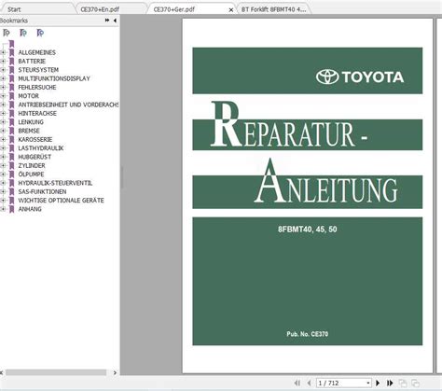Expand the BATTERIE bookmark node

click(3, 62)
